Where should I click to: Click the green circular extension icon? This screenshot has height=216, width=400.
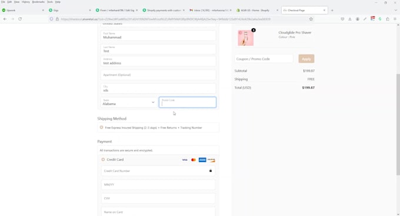point(380,19)
